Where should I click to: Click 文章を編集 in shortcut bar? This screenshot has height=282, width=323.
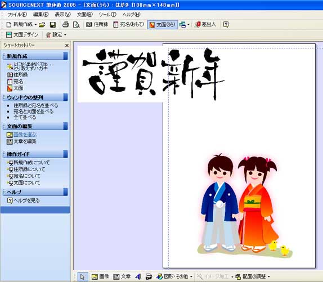(25, 141)
